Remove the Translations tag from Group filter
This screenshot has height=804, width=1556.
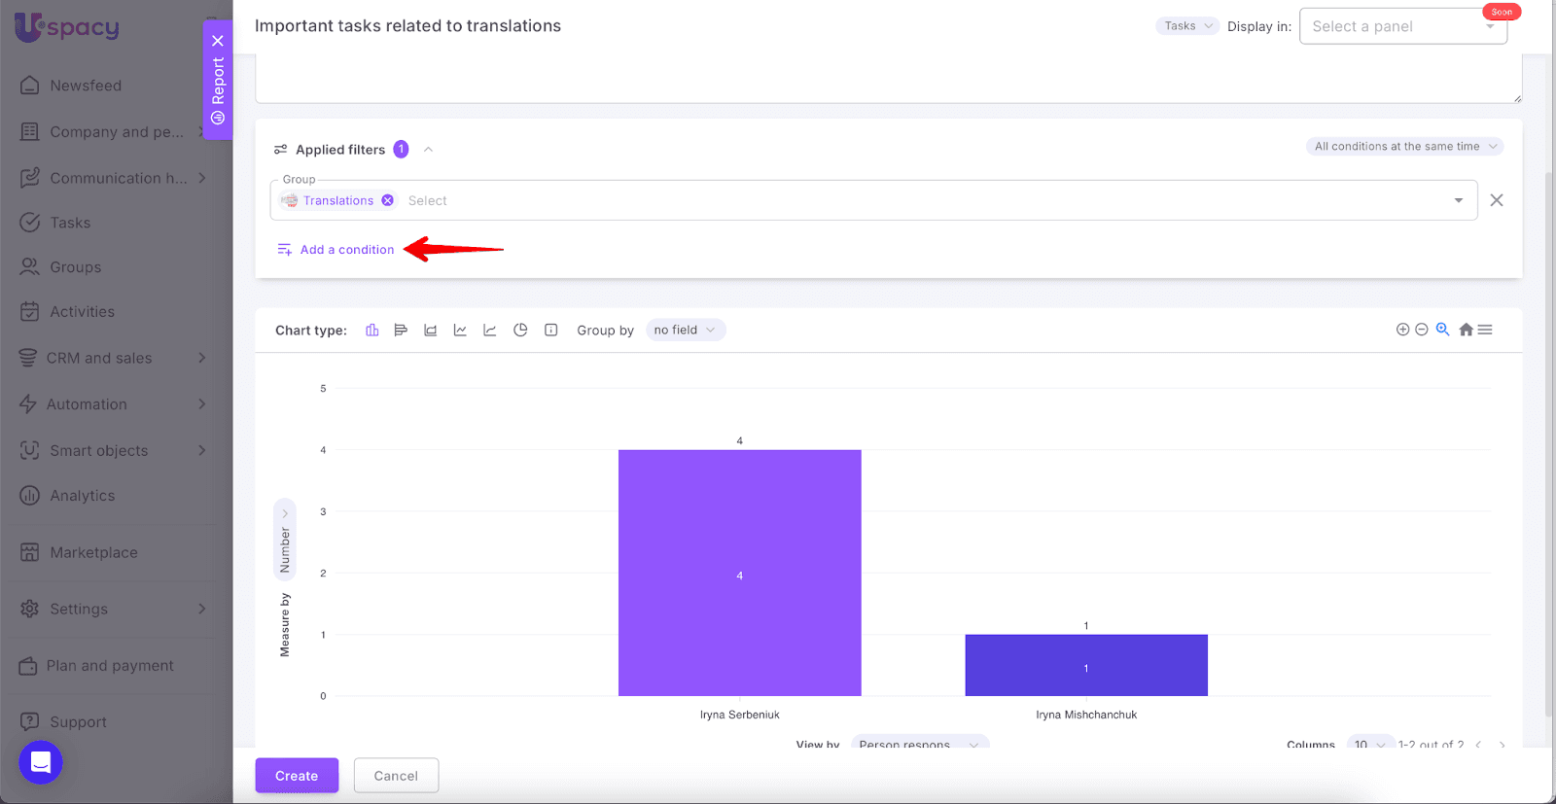click(388, 200)
